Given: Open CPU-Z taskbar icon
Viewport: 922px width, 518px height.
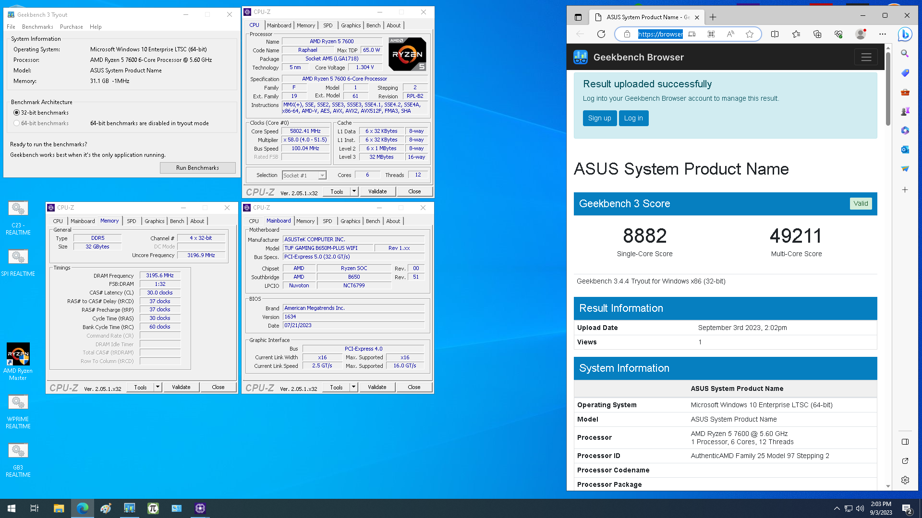Looking at the screenshot, I should (x=200, y=508).
